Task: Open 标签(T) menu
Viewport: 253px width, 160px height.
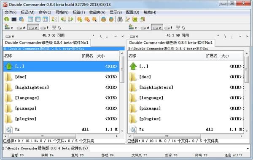Action: (x=79, y=12)
